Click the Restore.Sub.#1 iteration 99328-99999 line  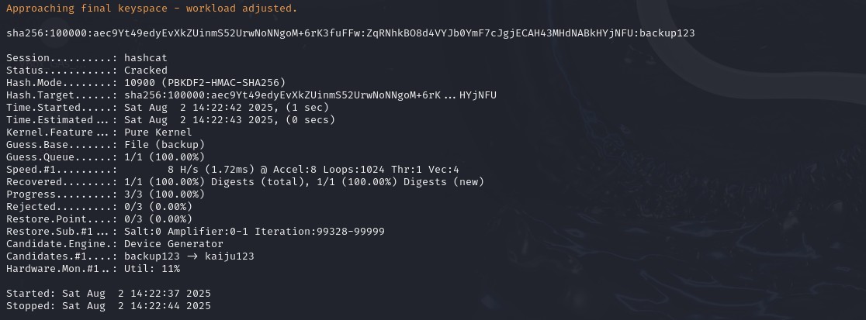pos(255,232)
